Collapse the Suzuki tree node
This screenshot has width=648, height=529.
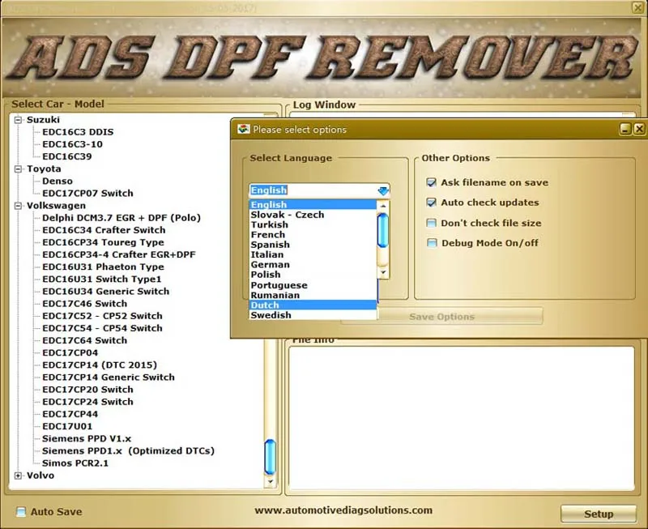[x=18, y=120]
